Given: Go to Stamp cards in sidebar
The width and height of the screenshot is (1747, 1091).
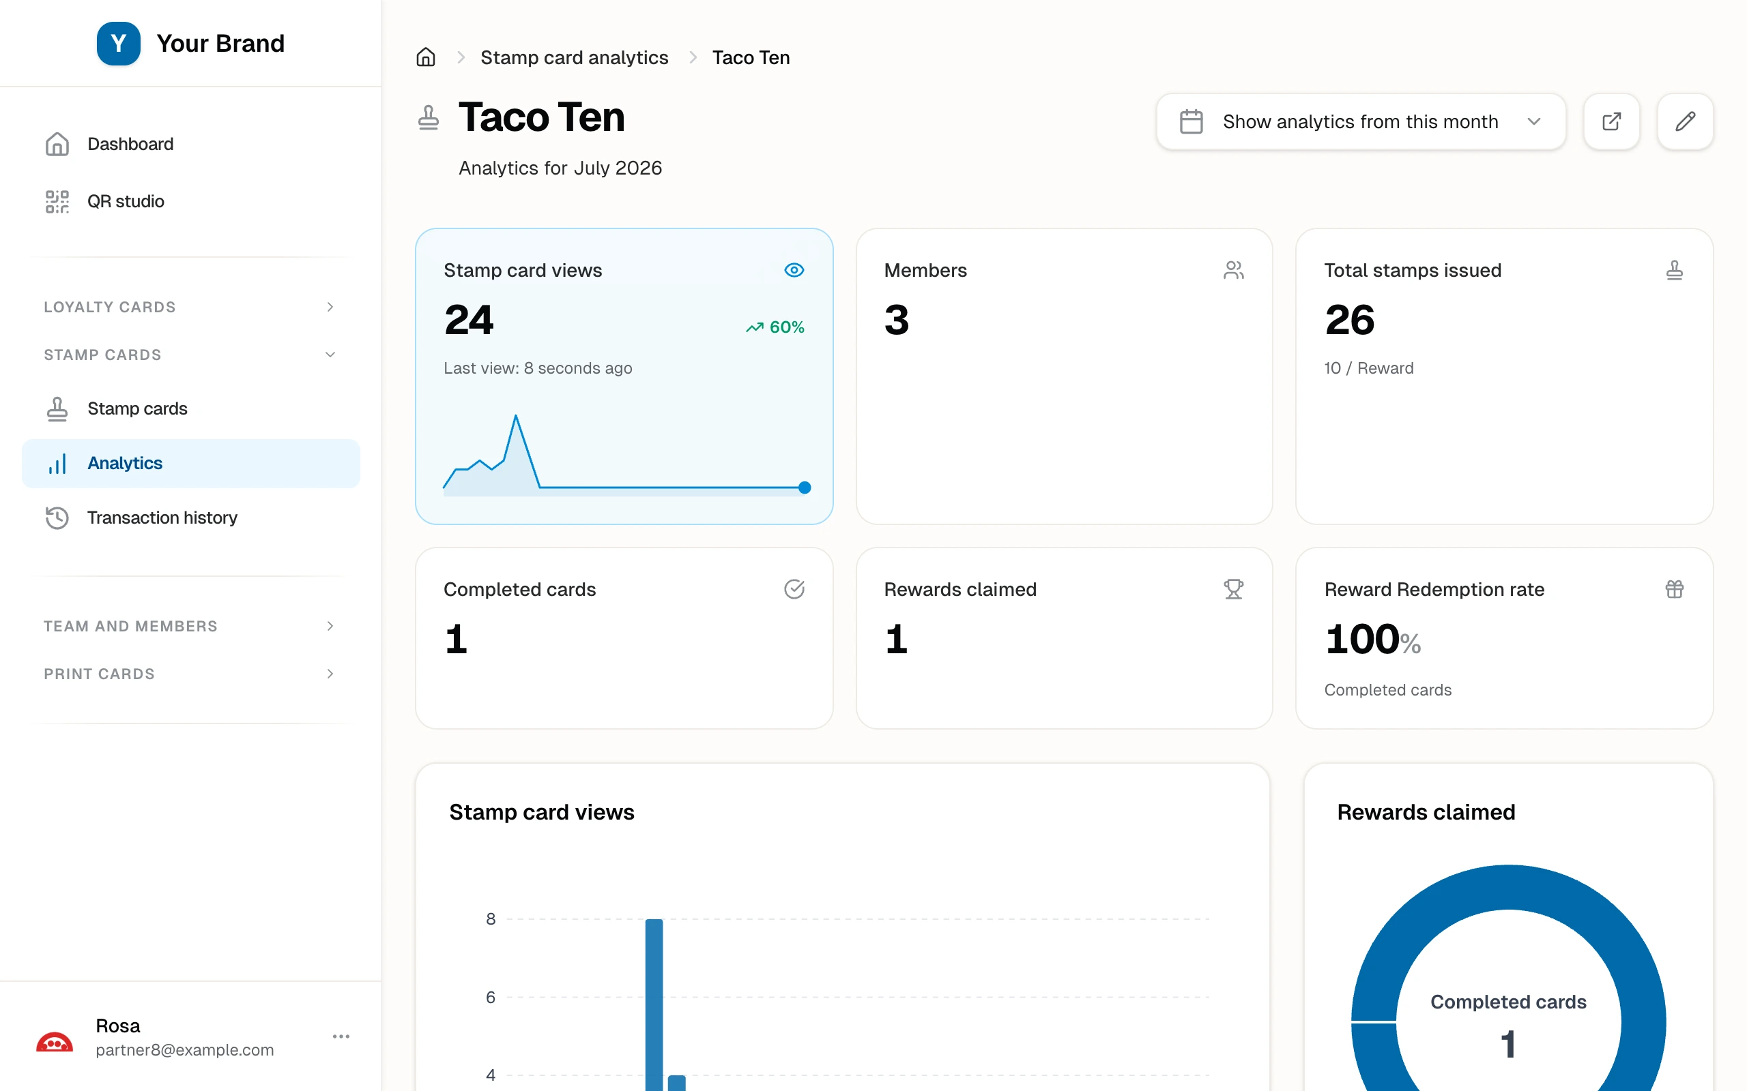Looking at the screenshot, I should tap(190, 408).
